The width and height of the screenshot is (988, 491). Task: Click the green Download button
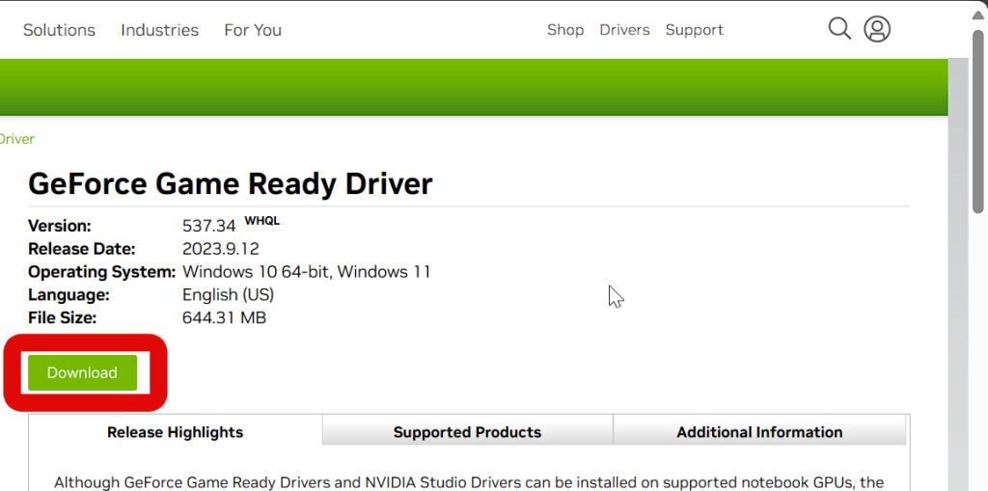pyautogui.click(x=83, y=372)
